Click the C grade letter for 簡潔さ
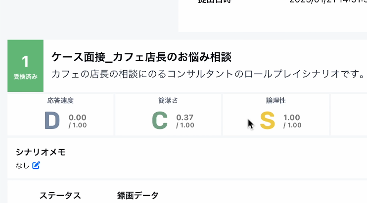367x203 pixels. [x=160, y=121]
